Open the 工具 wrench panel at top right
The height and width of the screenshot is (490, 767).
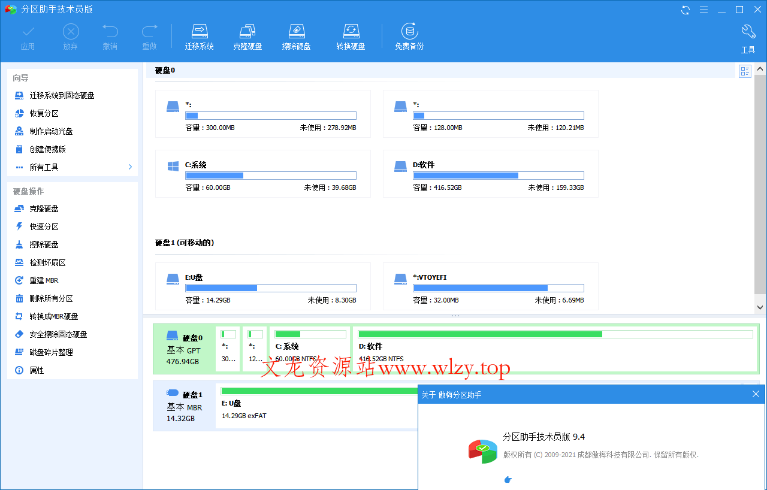tap(748, 37)
